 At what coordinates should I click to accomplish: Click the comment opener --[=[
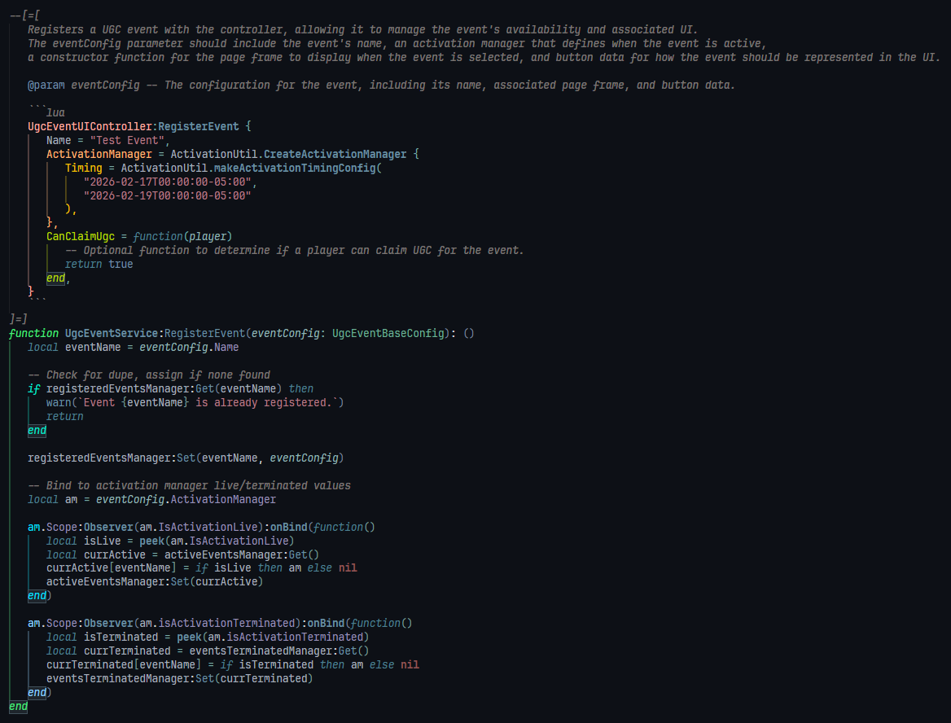(25, 15)
